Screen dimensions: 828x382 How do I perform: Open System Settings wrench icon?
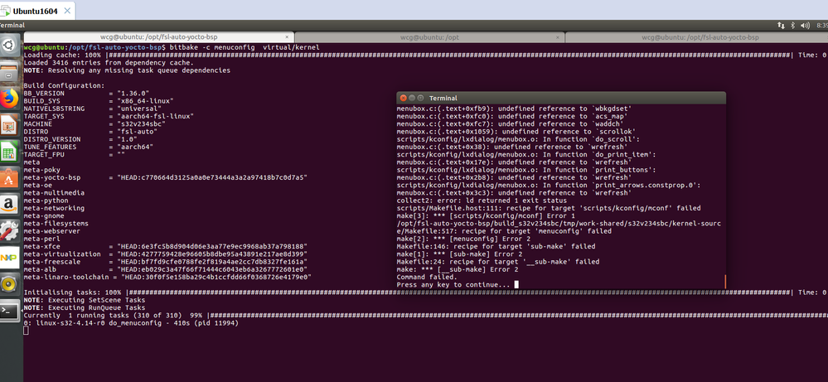(9, 231)
